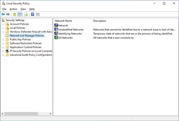Toggle the Show/Hide Action Pane icon
The height and width of the screenshot is (121, 179).
tap(38, 15)
